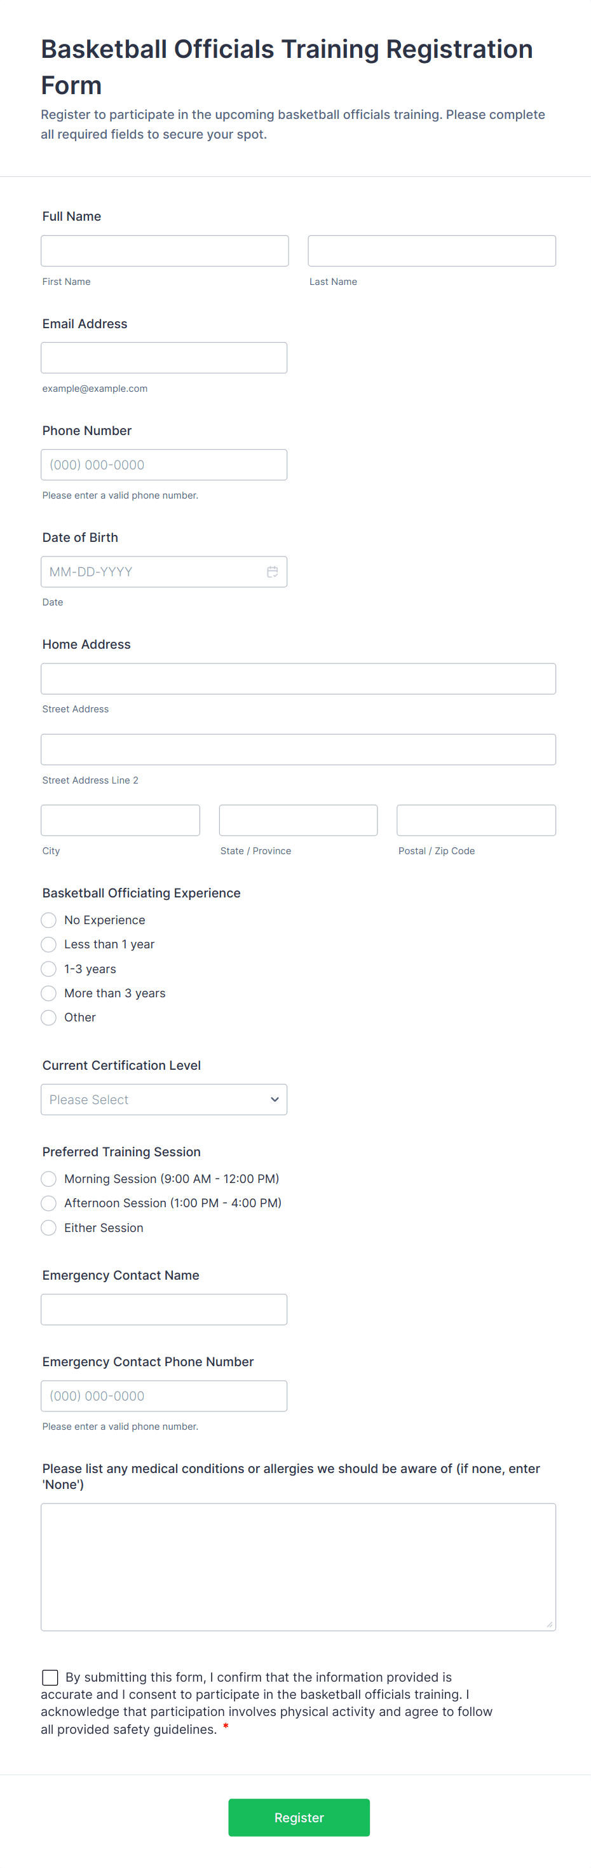Click the Email Address text box

click(164, 358)
